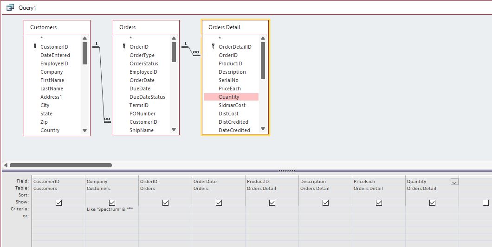This screenshot has width=492, height=247.
Task: Click scroll-down arrow in Orders table list
Action: (x=174, y=130)
